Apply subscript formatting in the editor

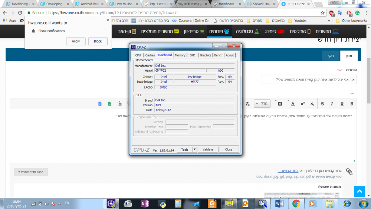pyautogui.click(x=312, y=104)
